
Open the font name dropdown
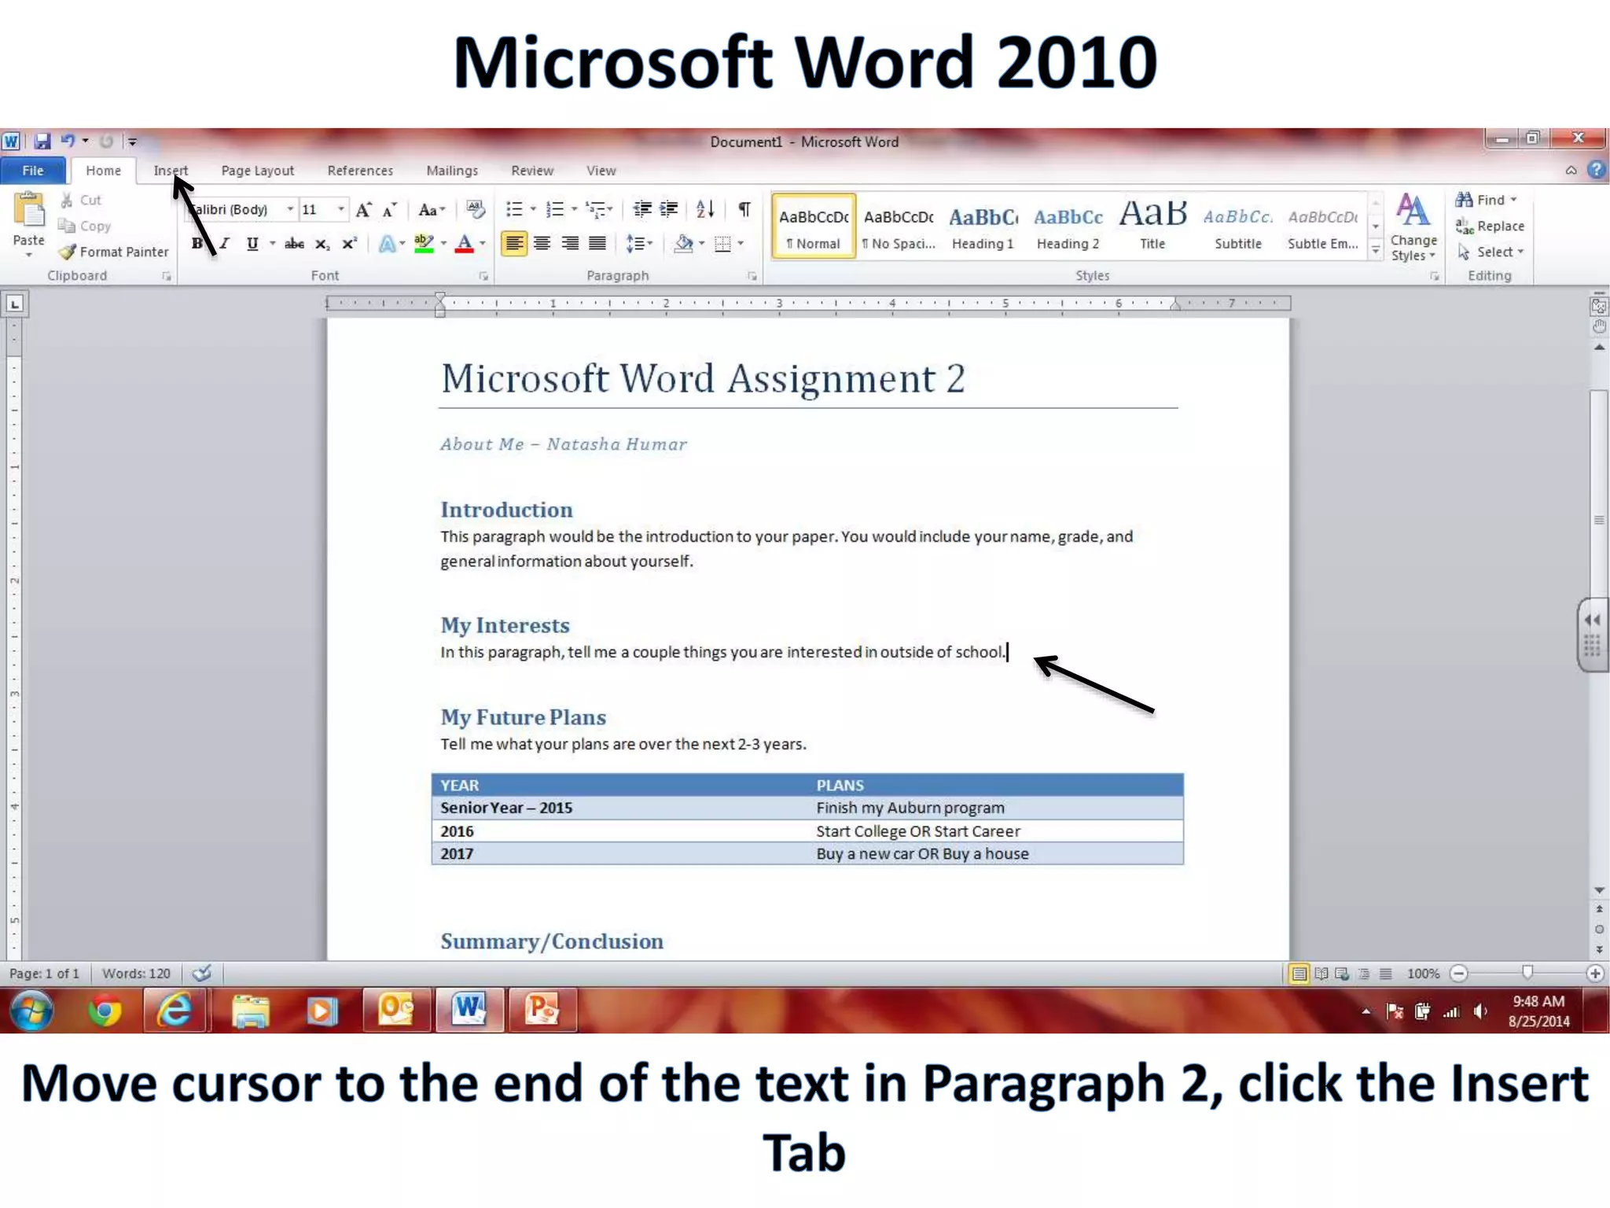[x=290, y=209]
